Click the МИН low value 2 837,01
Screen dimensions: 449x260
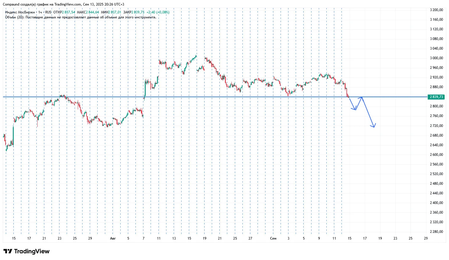click(x=114, y=12)
